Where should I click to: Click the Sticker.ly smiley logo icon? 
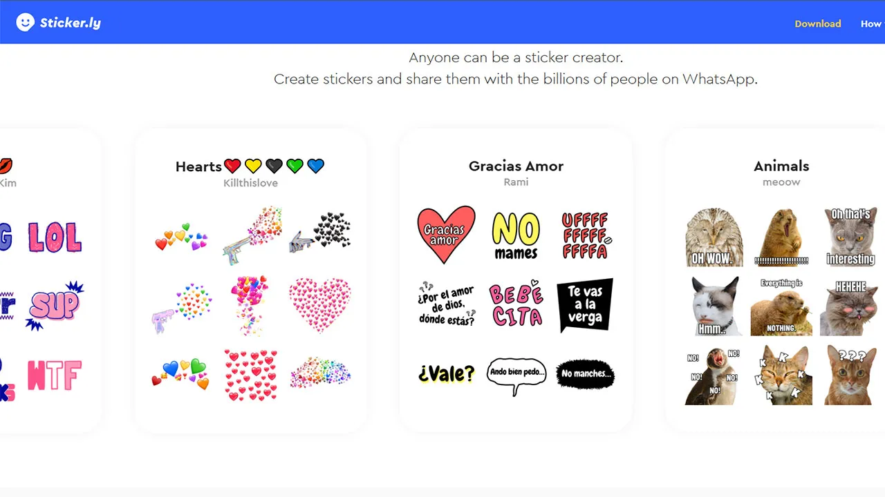[25, 23]
